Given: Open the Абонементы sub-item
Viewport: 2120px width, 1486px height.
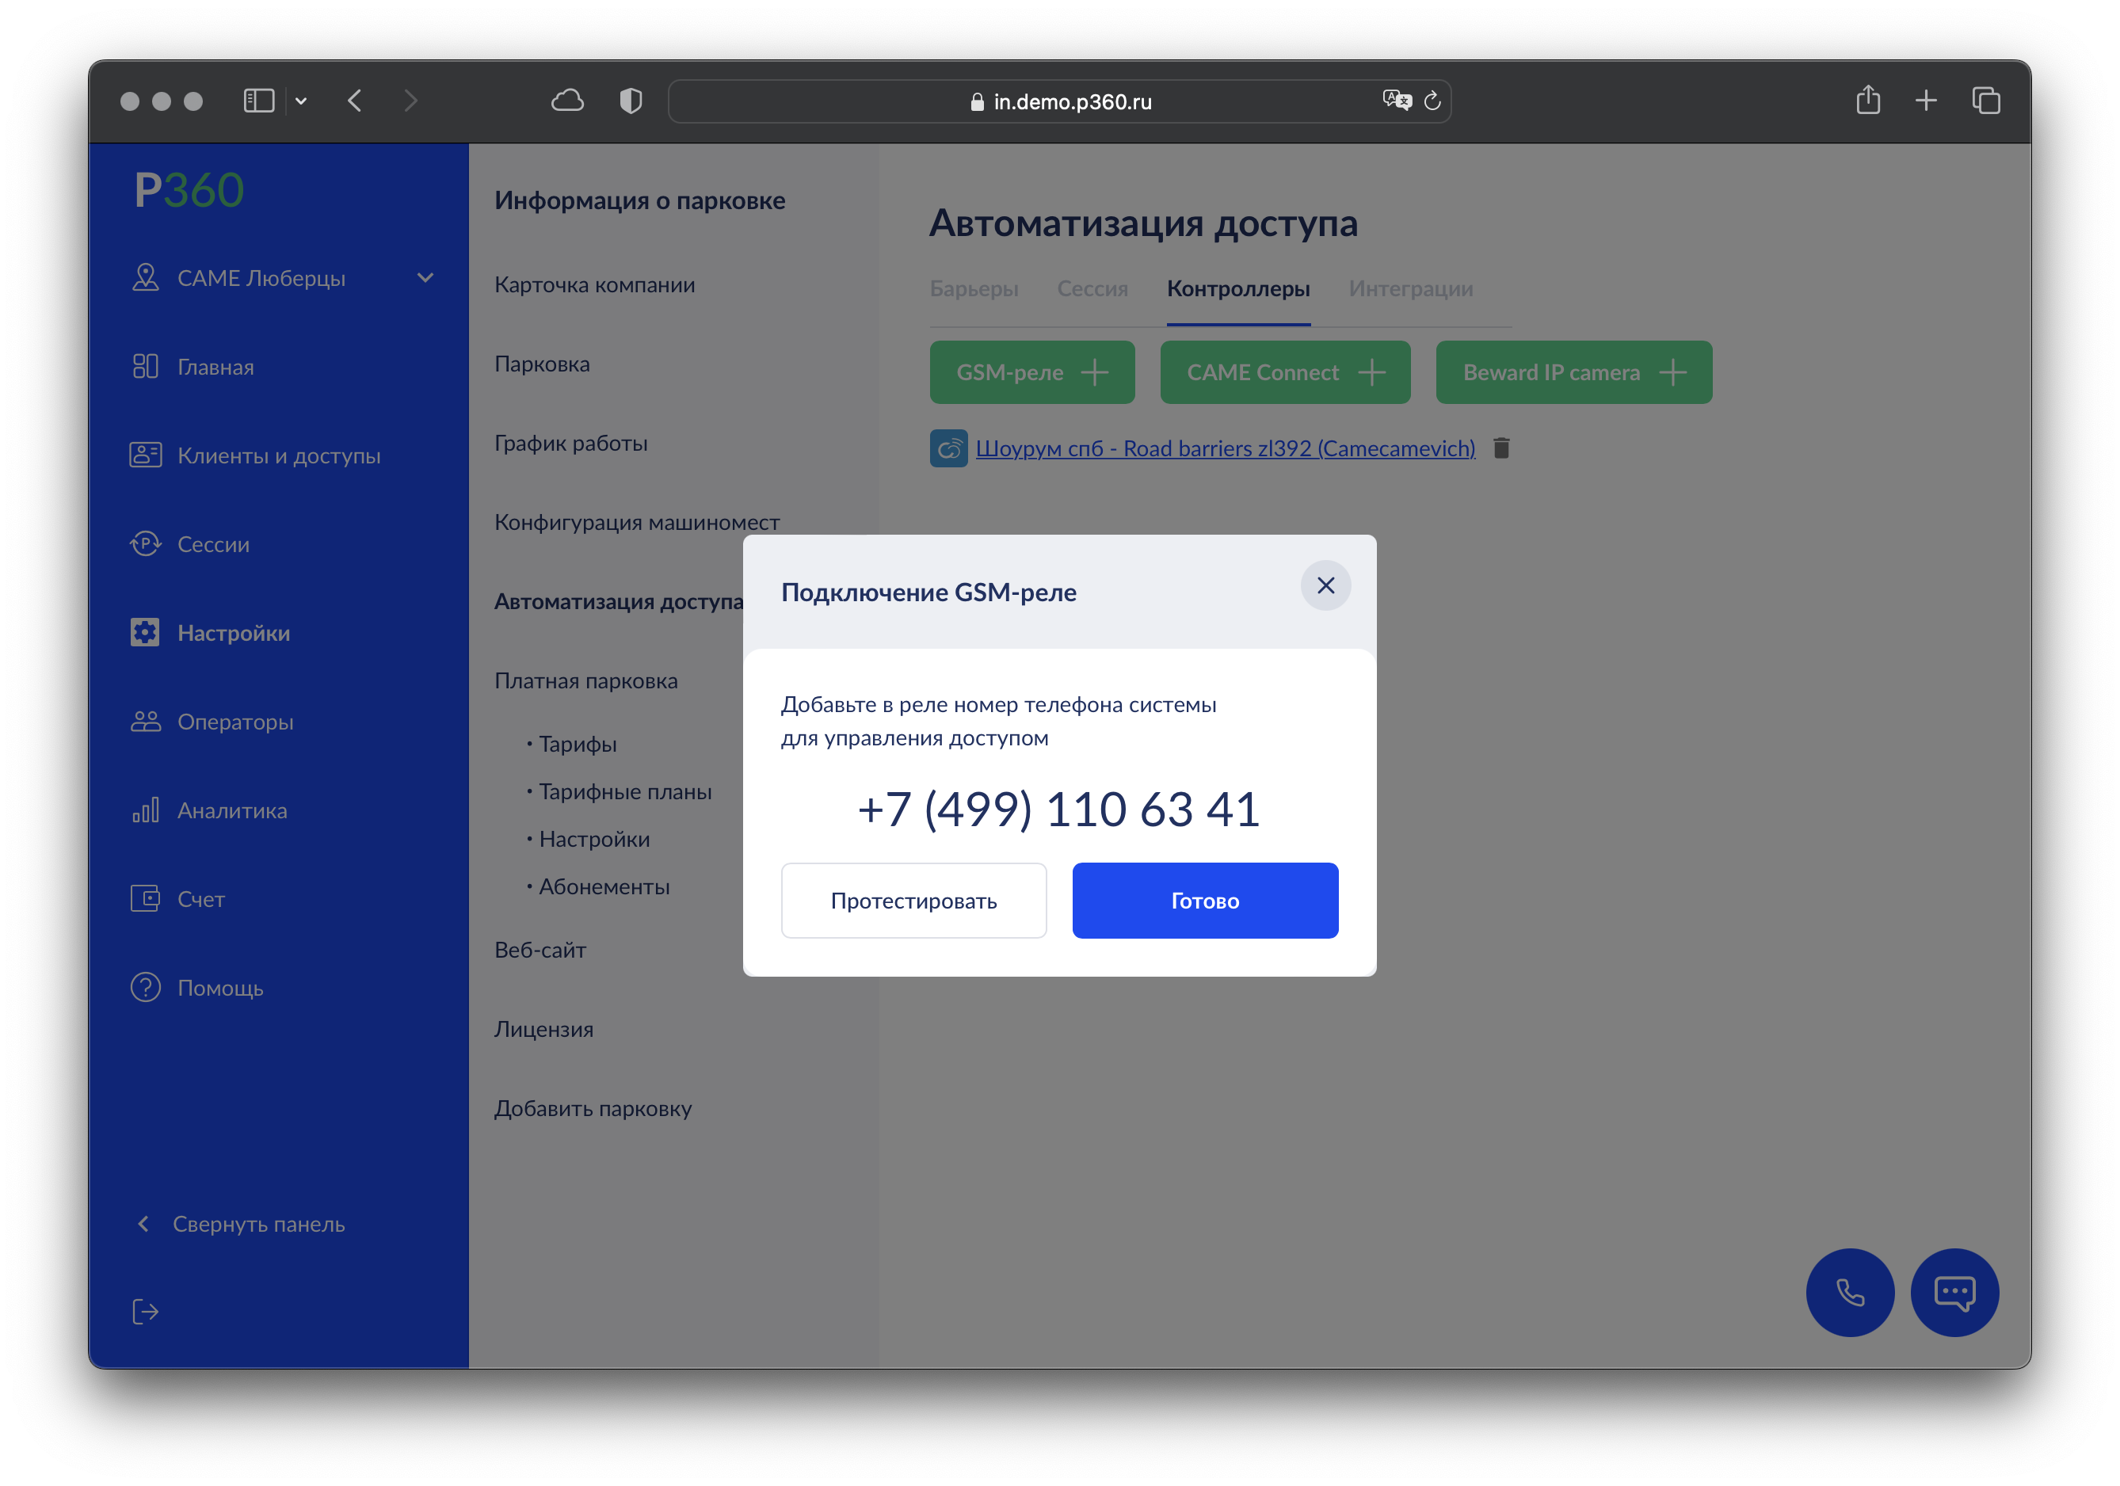Looking at the screenshot, I should (604, 886).
